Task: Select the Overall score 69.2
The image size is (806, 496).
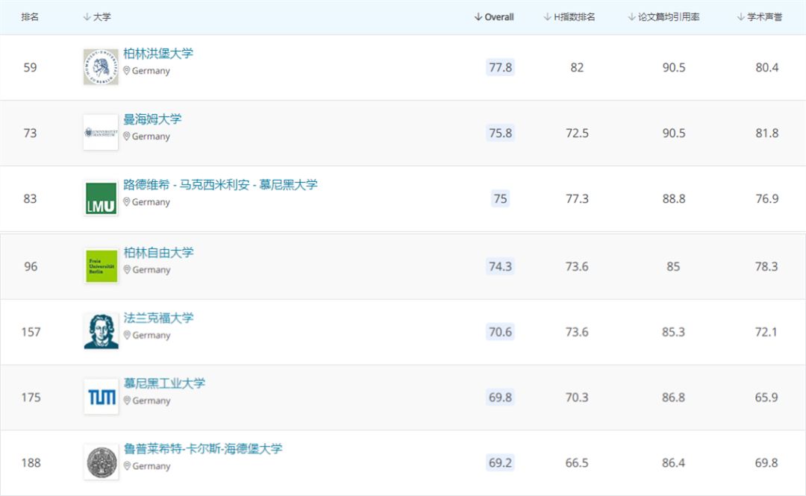Action: click(x=500, y=462)
